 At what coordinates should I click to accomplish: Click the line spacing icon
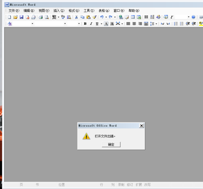152,24
